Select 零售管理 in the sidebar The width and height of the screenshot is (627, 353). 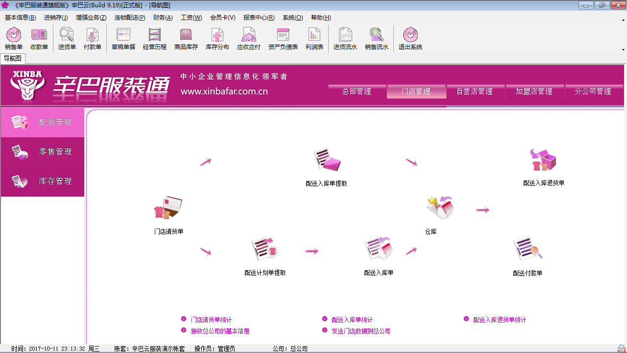point(43,152)
